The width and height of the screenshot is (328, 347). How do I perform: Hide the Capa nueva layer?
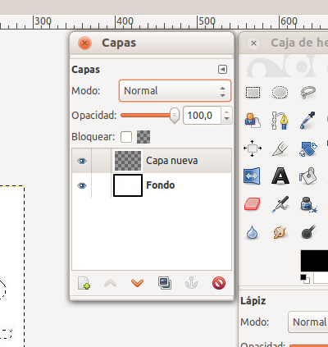82,161
